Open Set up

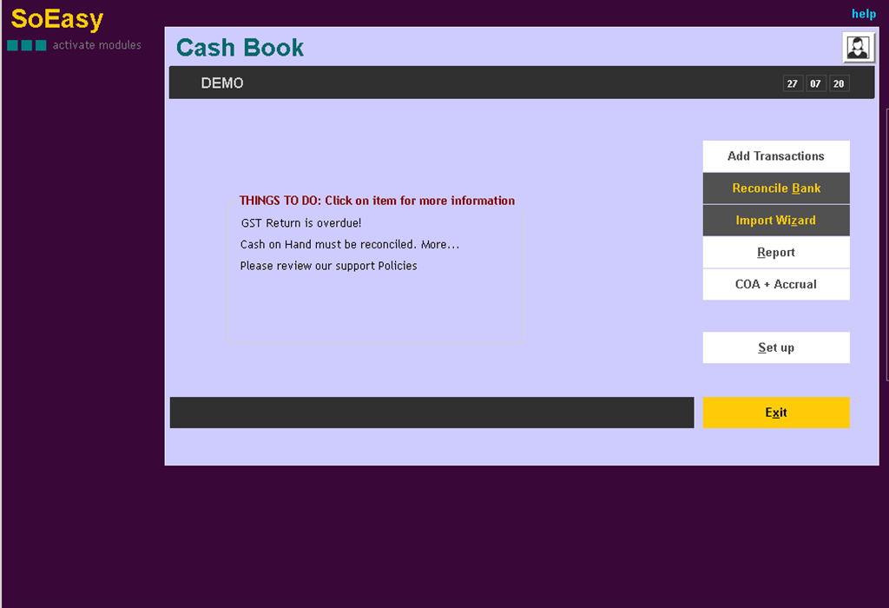[775, 347]
